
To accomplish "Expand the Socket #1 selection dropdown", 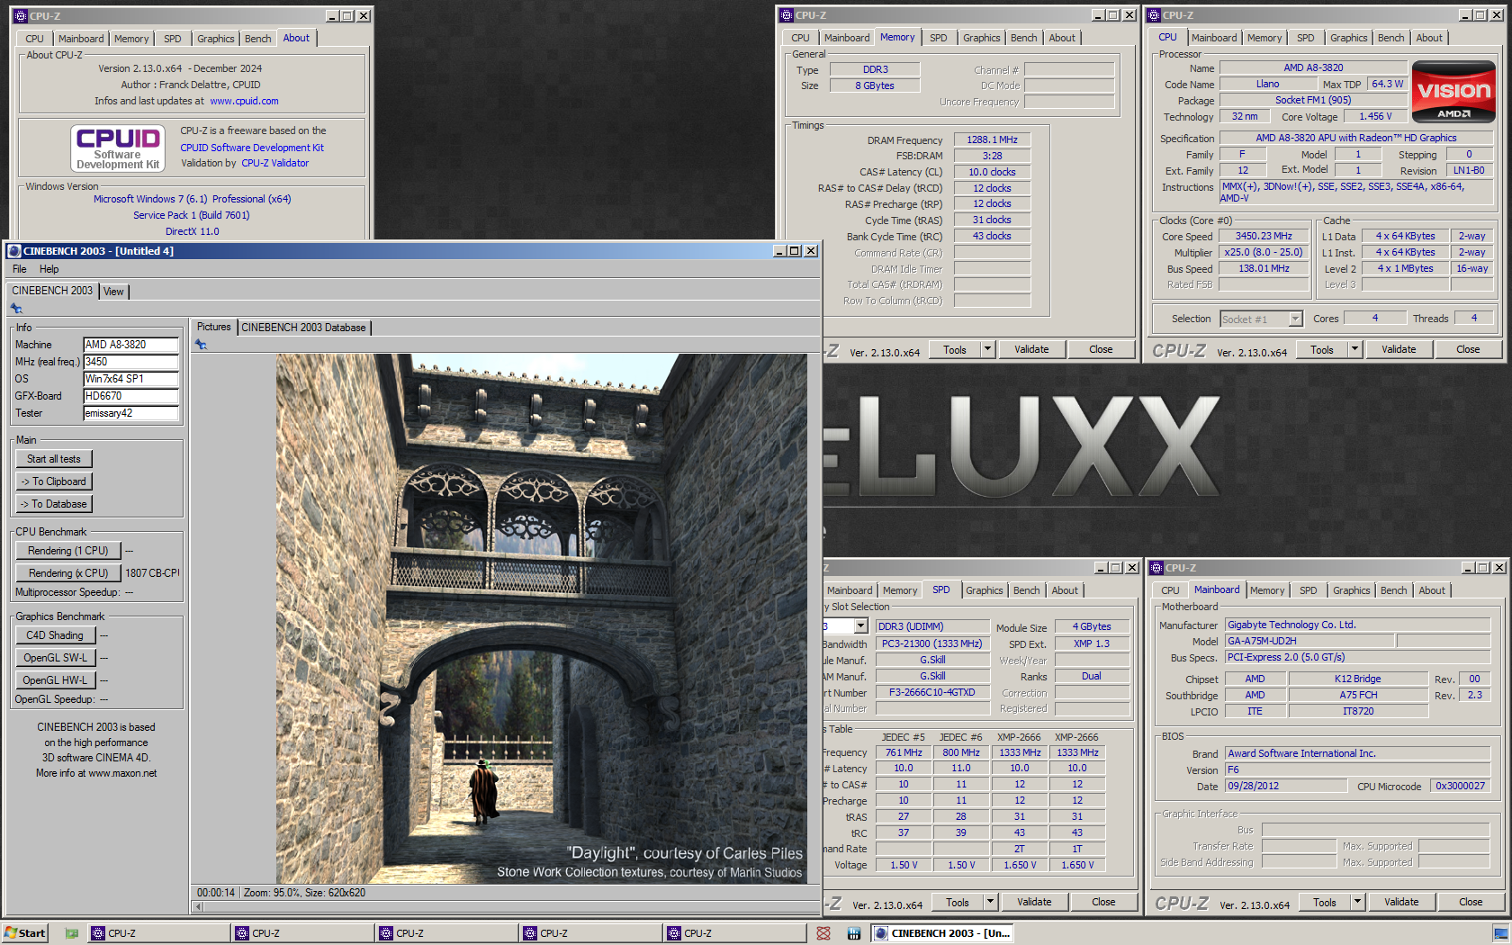I will coord(1295,319).
